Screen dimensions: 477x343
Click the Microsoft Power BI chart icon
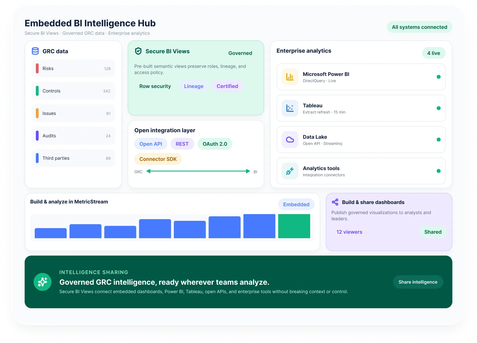pos(290,77)
